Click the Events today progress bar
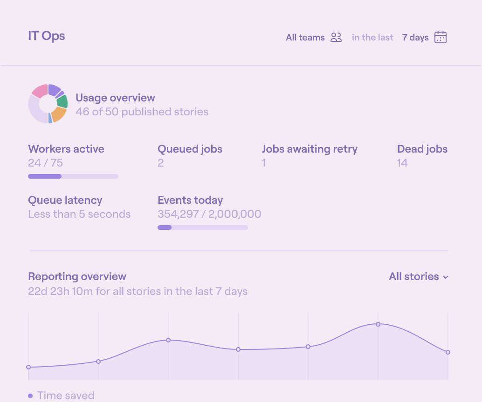The image size is (482, 402). (x=203, y=228)
